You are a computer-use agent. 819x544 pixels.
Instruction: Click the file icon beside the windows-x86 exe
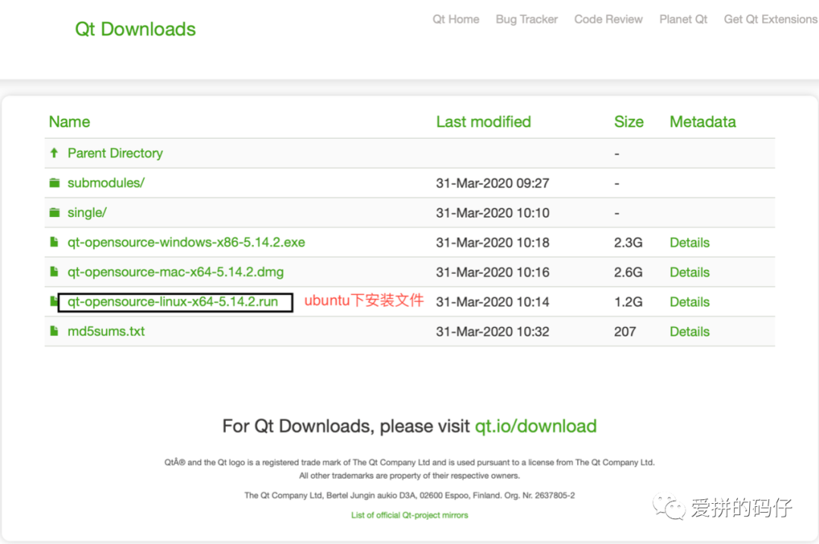tap(54, 242)
